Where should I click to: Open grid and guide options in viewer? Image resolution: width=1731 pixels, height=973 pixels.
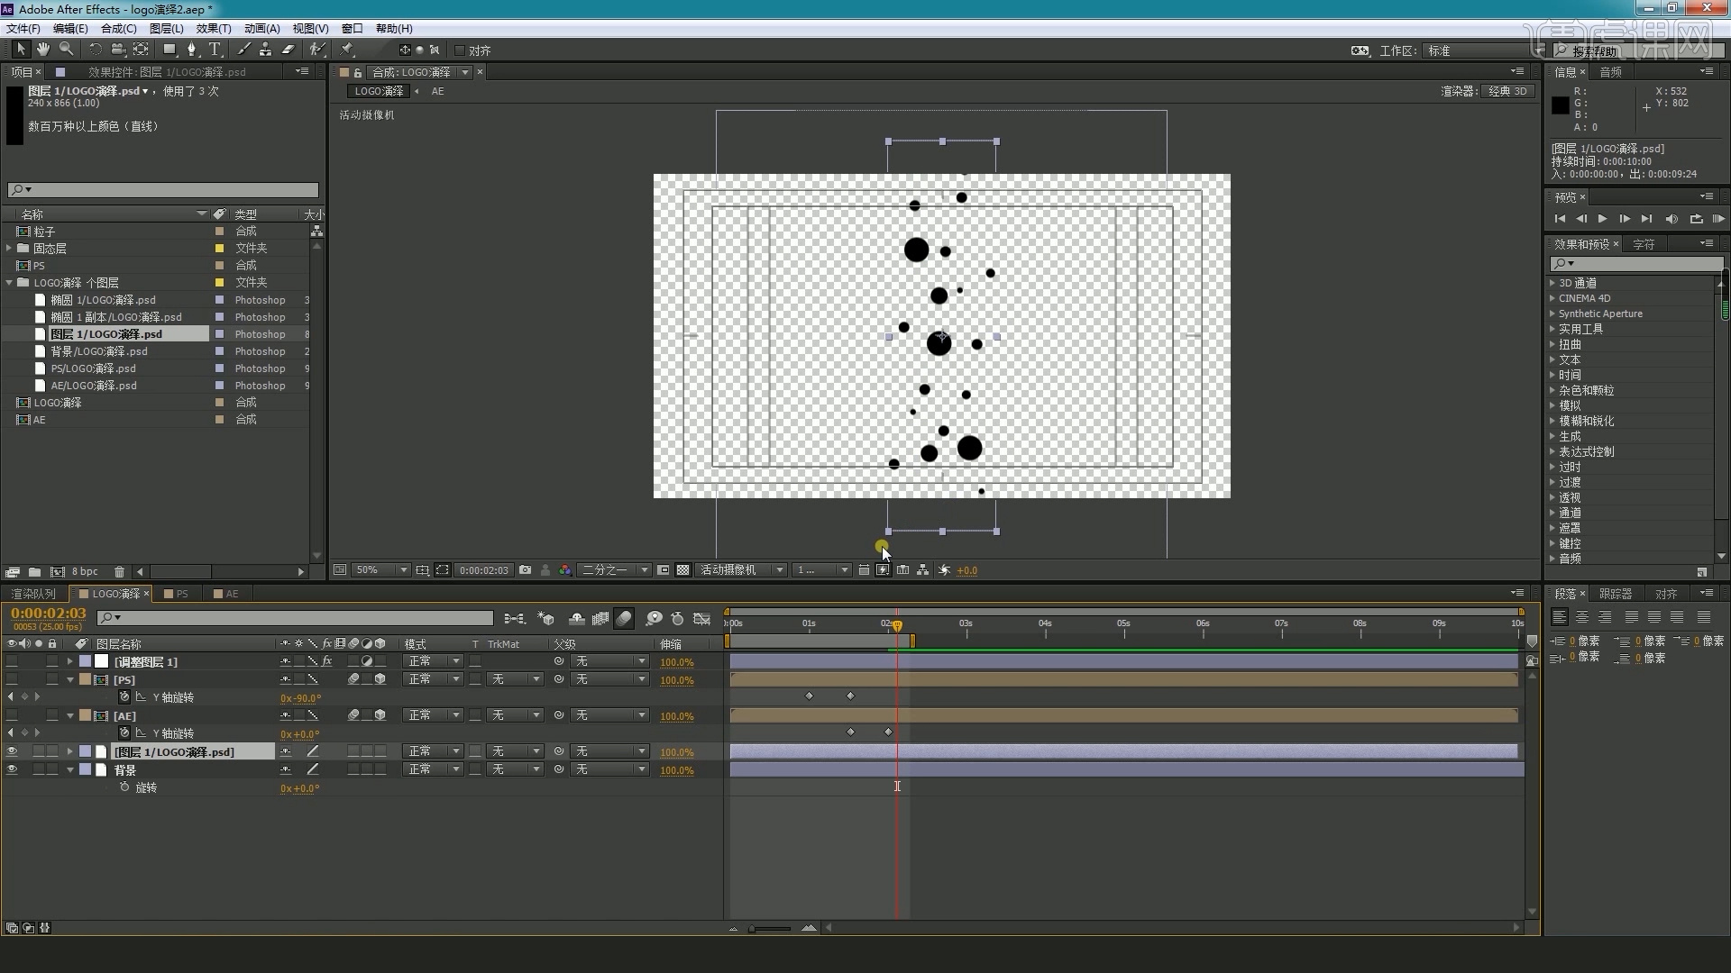pyautogui.click(x=422, y=570)
